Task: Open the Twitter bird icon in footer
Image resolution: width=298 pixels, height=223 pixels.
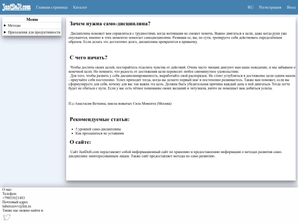Action: click(x=7, y=217)
